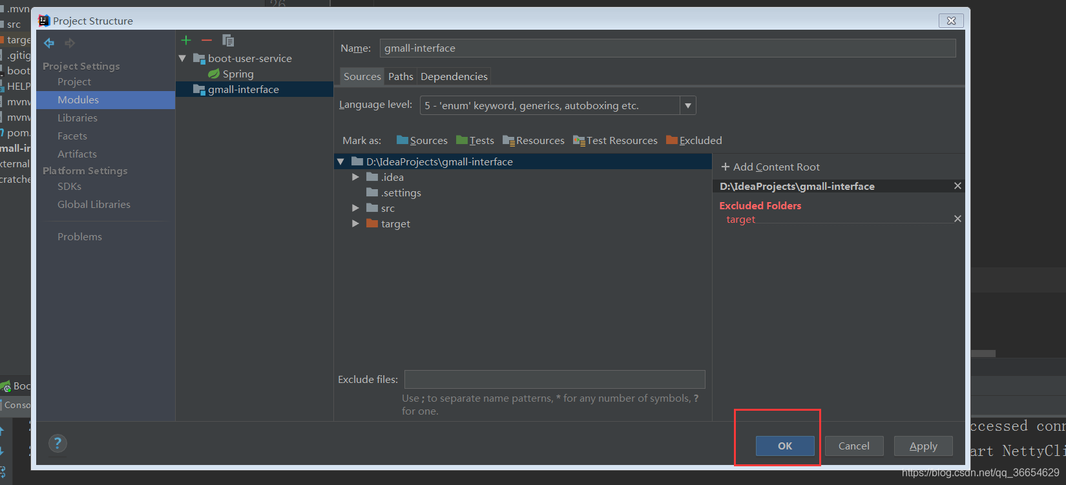The width and height of the screenshot is (1066, 485).
Task: Click the Exclude files input field
Action: coord(554,379)
